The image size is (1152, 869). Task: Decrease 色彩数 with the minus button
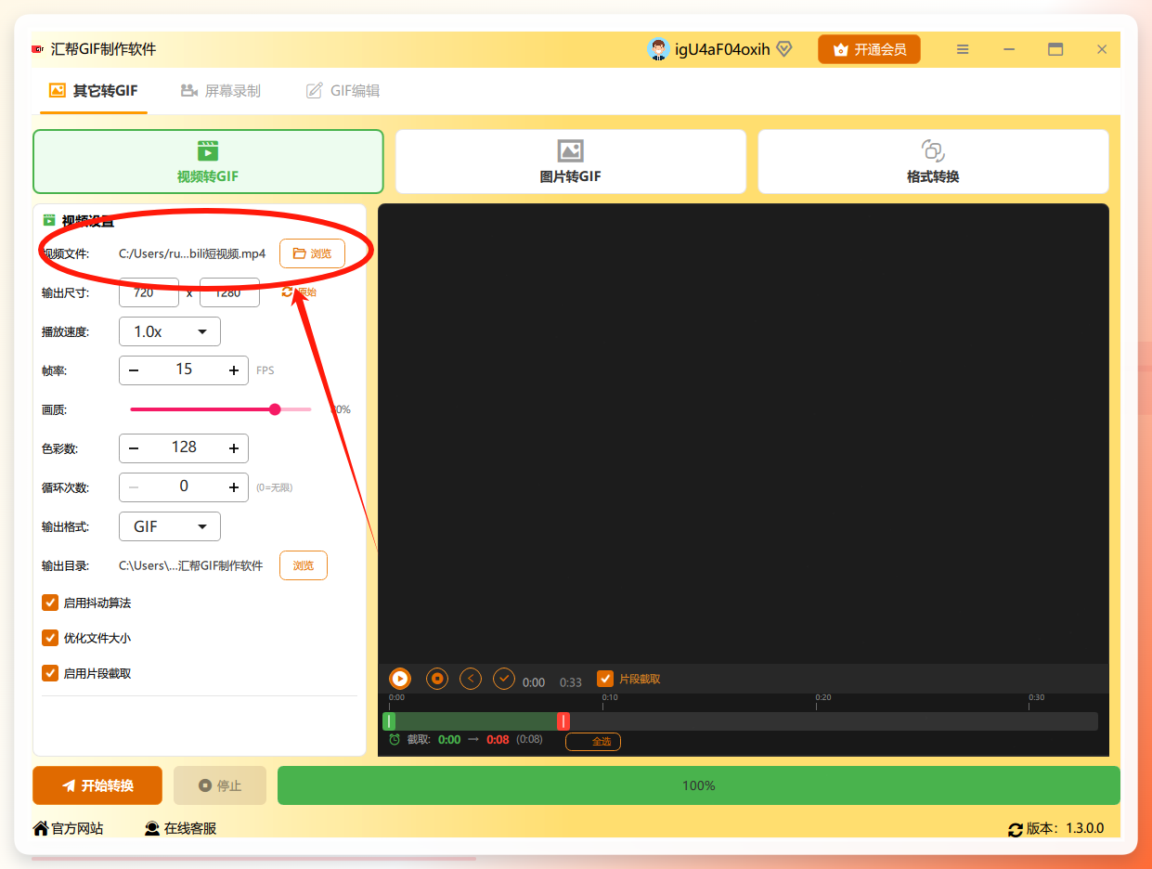tap(134, 448)
